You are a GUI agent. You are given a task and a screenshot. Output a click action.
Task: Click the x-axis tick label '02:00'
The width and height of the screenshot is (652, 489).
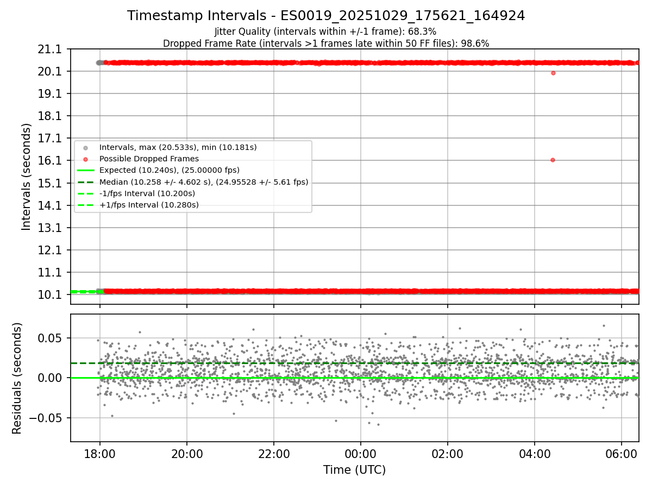point(448,454)
